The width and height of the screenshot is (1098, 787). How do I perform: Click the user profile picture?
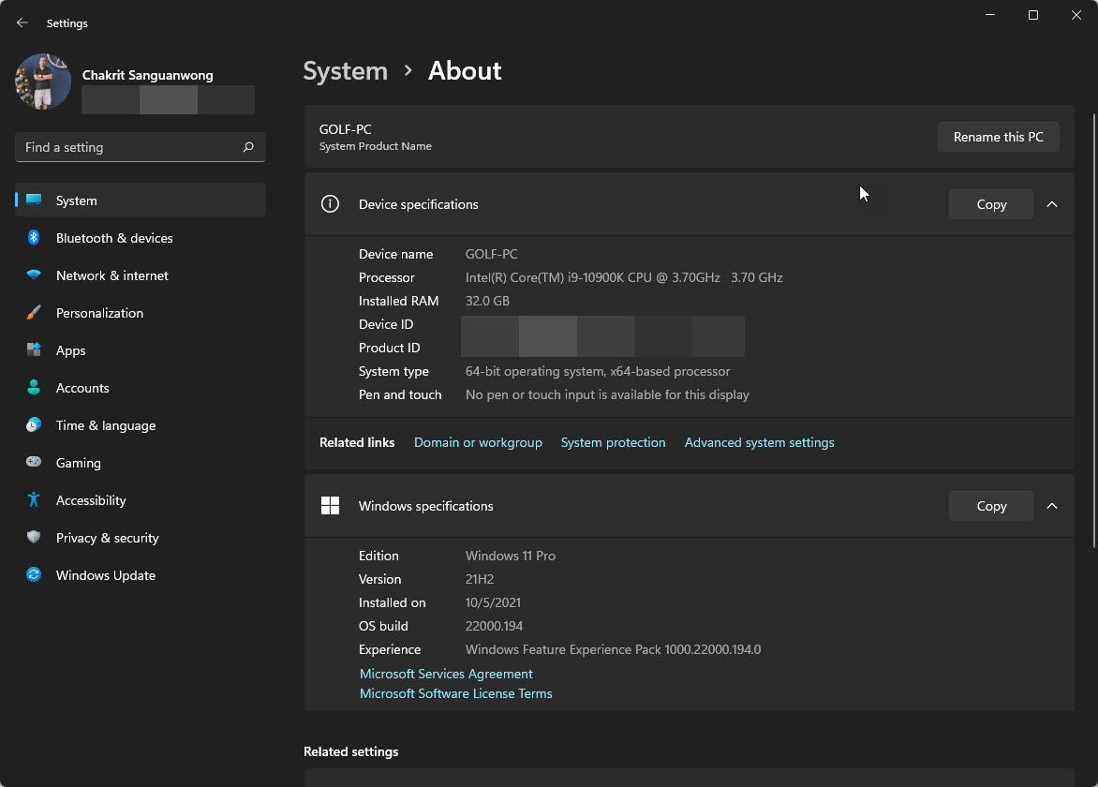point(43,82)
